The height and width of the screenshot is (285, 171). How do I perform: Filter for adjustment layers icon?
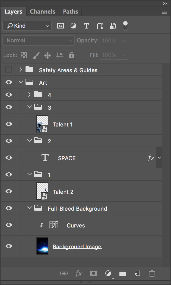(x=73, y=26)
